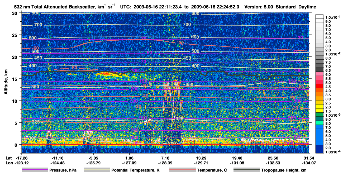343x176 pixels.
Task: Click the '532 nm Total Attenuated Backscatter' title
Action: (55, 7)
